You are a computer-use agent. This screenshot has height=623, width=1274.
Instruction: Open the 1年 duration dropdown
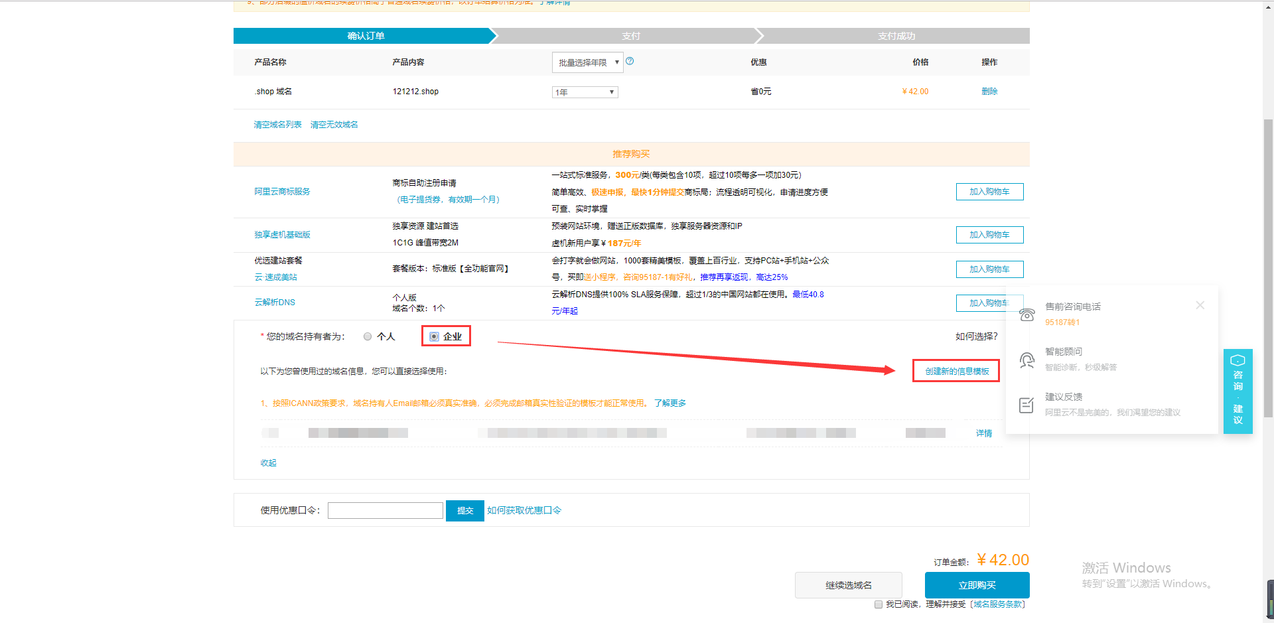tap(585, 92)
